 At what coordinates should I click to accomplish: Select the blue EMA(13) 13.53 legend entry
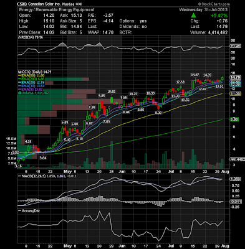31,86
